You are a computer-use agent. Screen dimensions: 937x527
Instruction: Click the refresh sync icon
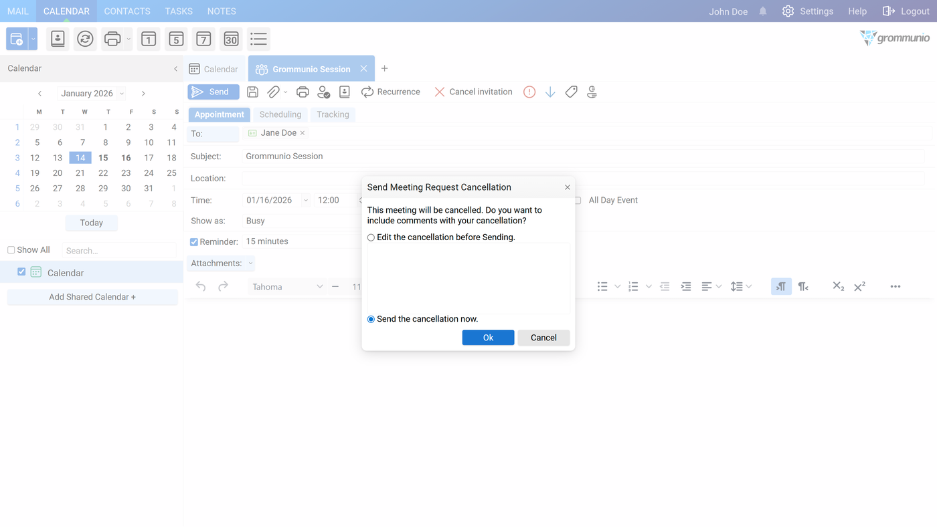point(85,39)
